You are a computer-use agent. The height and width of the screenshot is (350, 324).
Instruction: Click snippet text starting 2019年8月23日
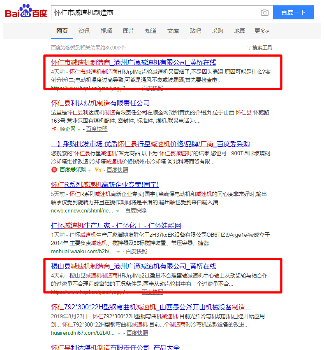click(158, 320)
